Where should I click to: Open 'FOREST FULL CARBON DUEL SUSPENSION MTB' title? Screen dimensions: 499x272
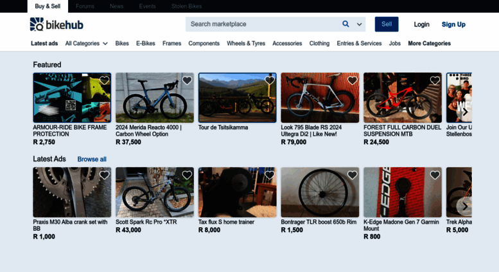(402, 131)
